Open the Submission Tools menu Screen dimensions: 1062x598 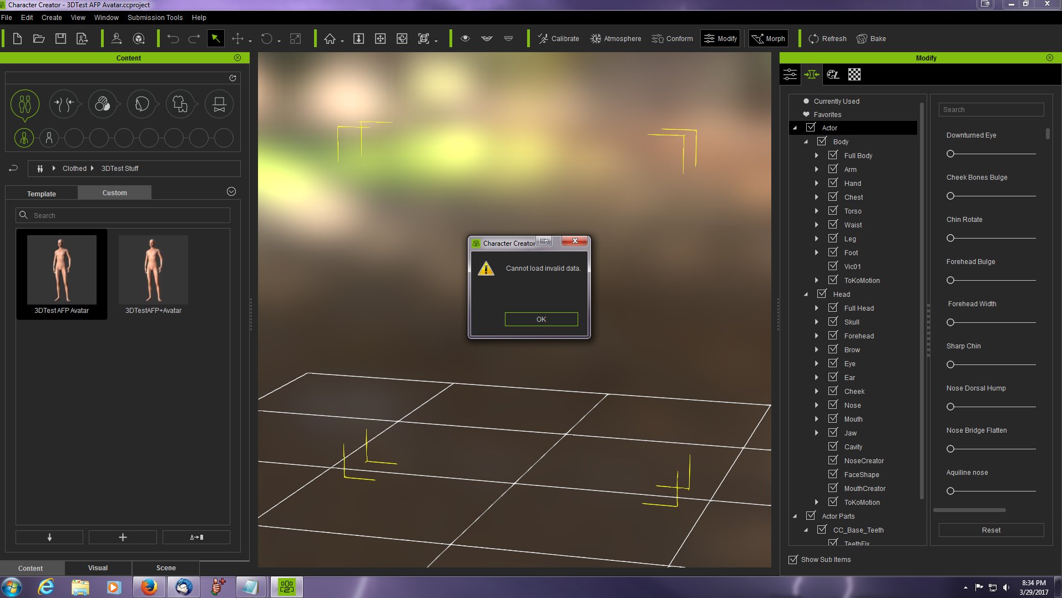pyautogui.click(x=155, y=17)
